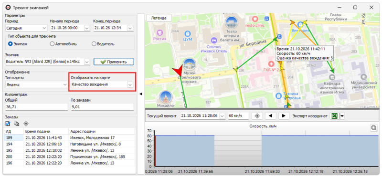Open Начало периода date picker arrow

point(87,28)
